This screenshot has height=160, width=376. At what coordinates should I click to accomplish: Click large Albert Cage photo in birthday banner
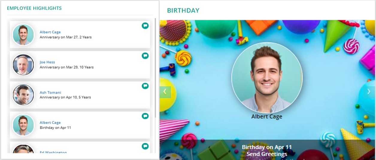coord(267,78)
